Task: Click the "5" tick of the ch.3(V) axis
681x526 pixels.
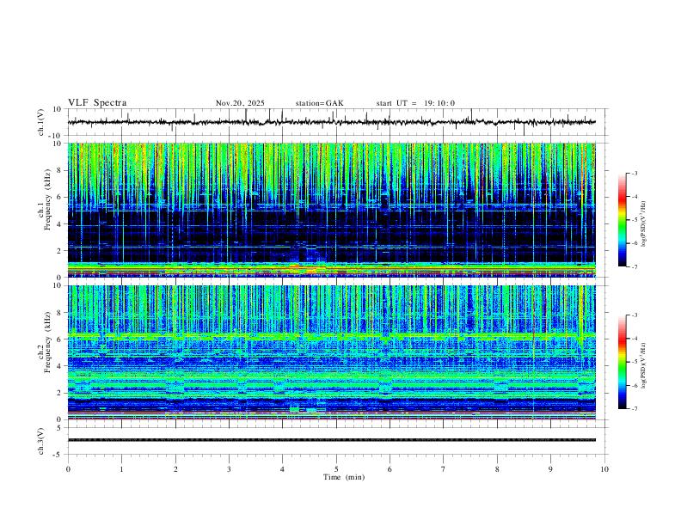Action: pyautogui.click(x=59, y=428)
